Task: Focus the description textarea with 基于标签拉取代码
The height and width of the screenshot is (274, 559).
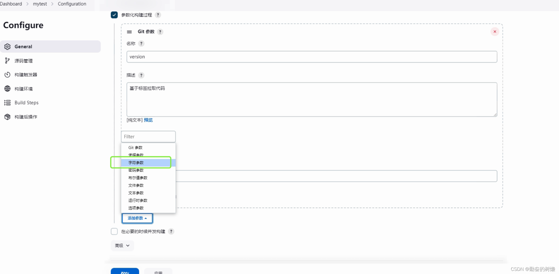Action: pyautogui.click(x=312, y=100)
